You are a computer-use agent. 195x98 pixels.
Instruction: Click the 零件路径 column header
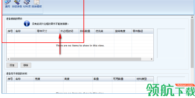(x=142, y=31)
